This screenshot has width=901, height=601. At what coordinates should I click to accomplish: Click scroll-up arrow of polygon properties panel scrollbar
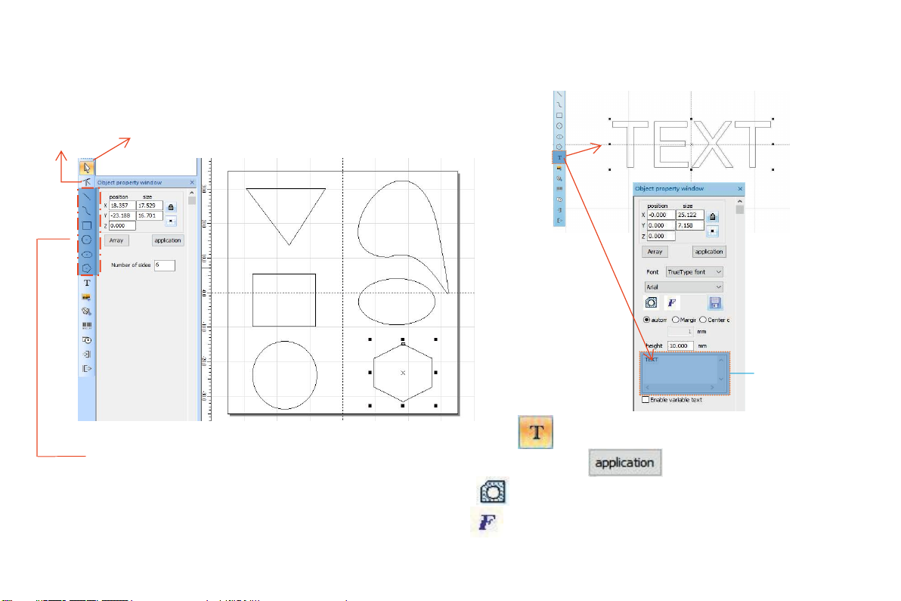tap(192, 193)
